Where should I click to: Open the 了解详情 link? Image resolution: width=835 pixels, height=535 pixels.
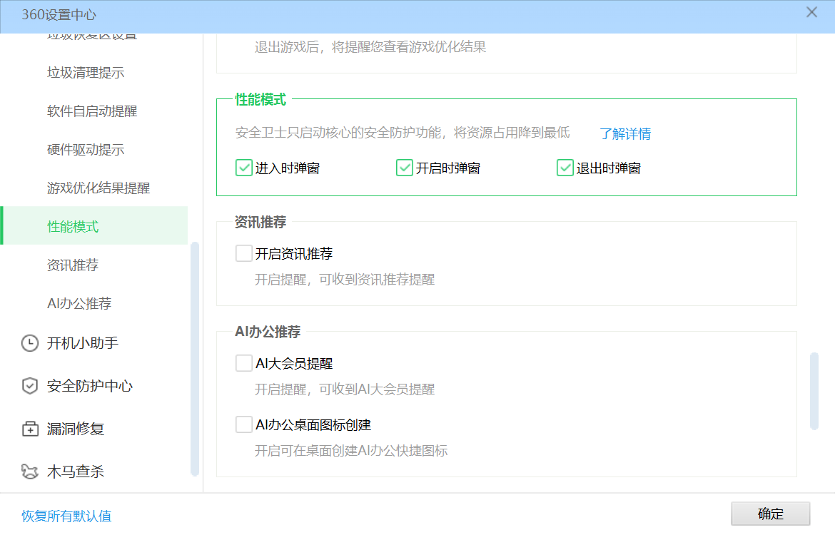(625, 133)
